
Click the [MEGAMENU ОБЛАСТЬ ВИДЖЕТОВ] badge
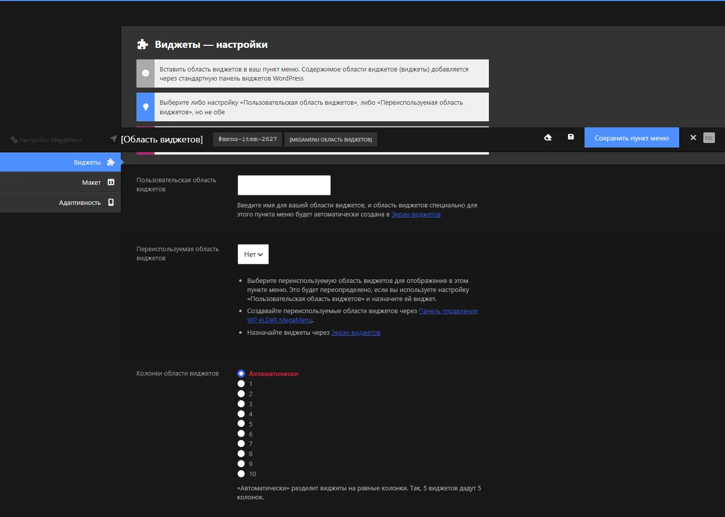click(331, 139)
